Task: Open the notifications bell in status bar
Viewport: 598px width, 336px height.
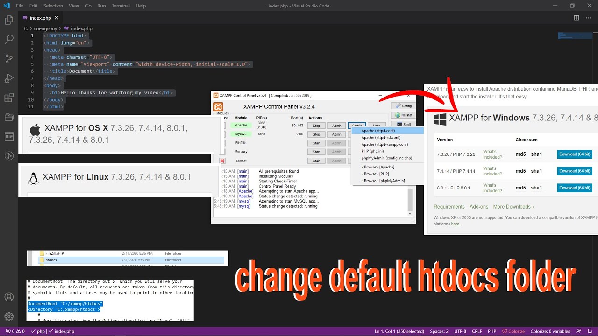Action: [590, 331]
